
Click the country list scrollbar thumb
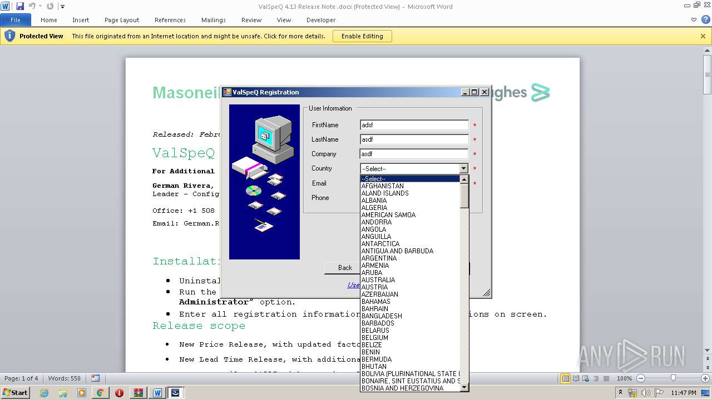click(464, 196)
